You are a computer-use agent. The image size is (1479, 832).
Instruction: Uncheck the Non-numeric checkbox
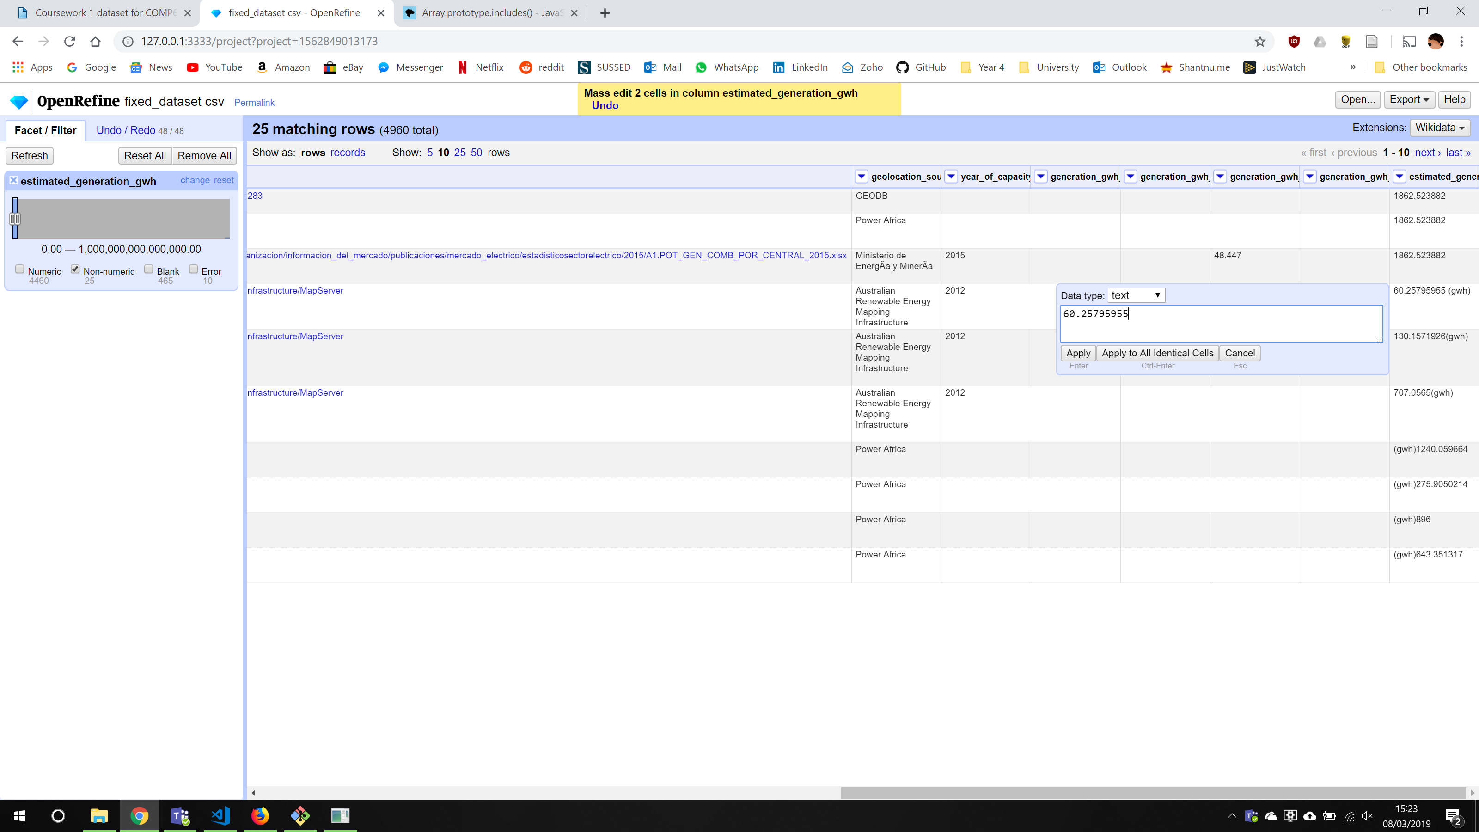pyautogui.click(x=75, y=269)
